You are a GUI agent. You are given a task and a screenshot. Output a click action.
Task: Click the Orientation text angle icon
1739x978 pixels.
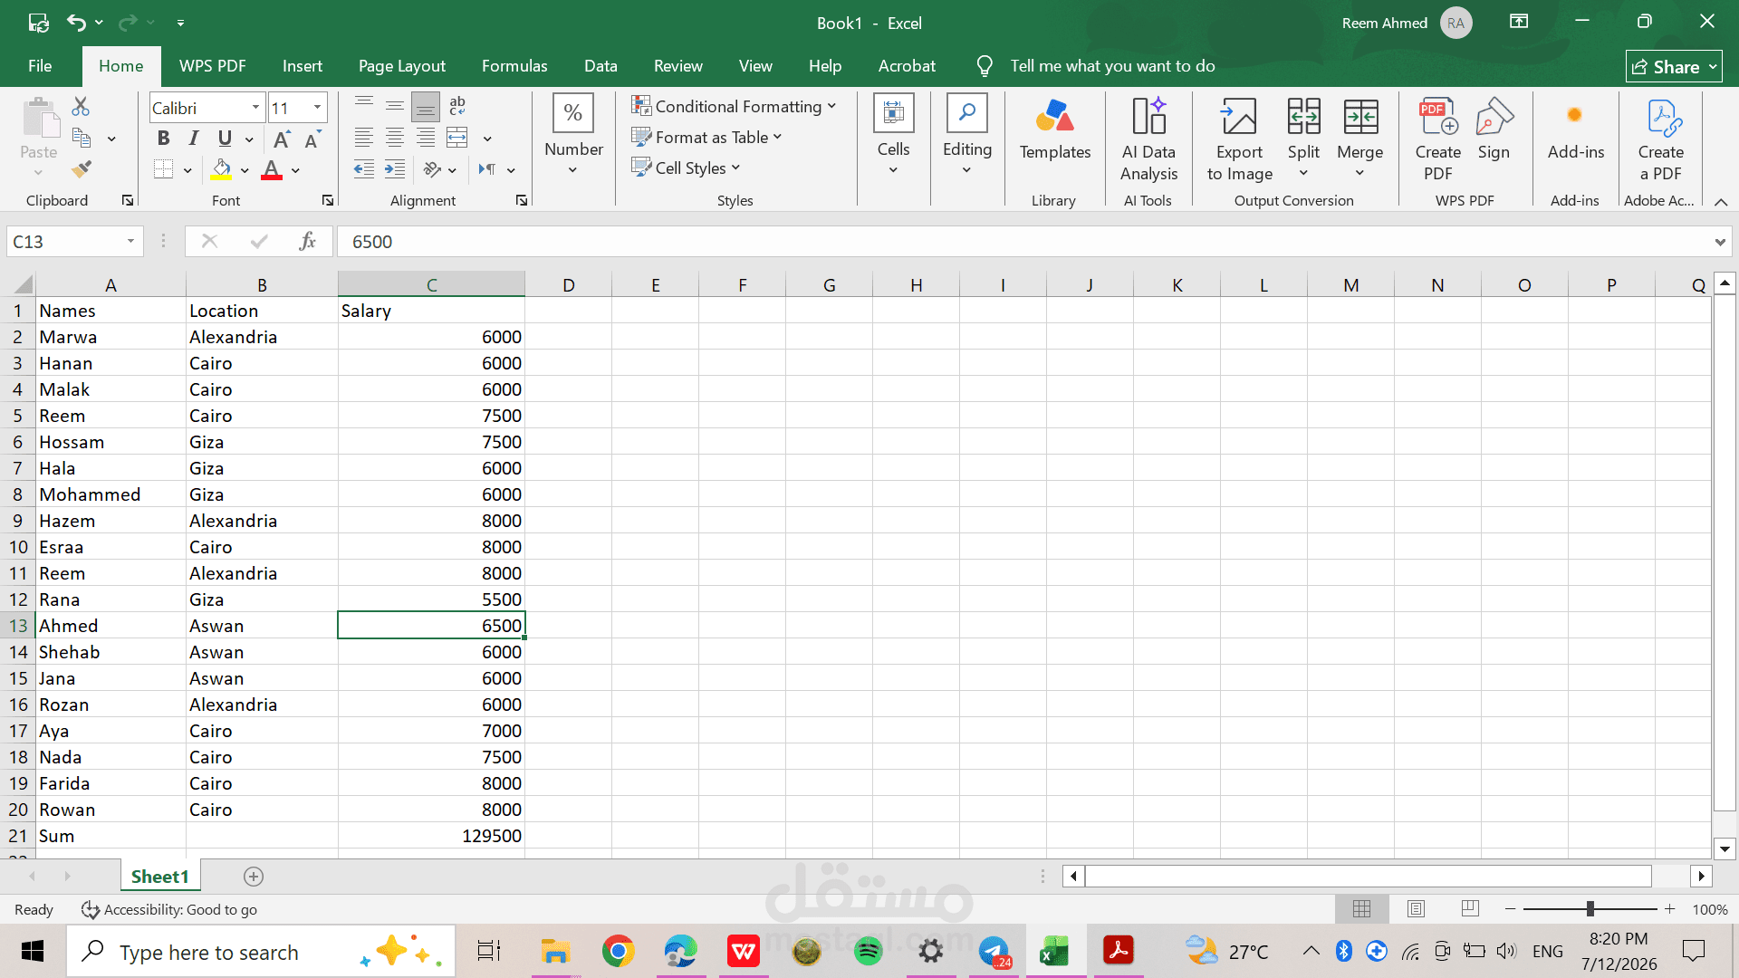433,169
